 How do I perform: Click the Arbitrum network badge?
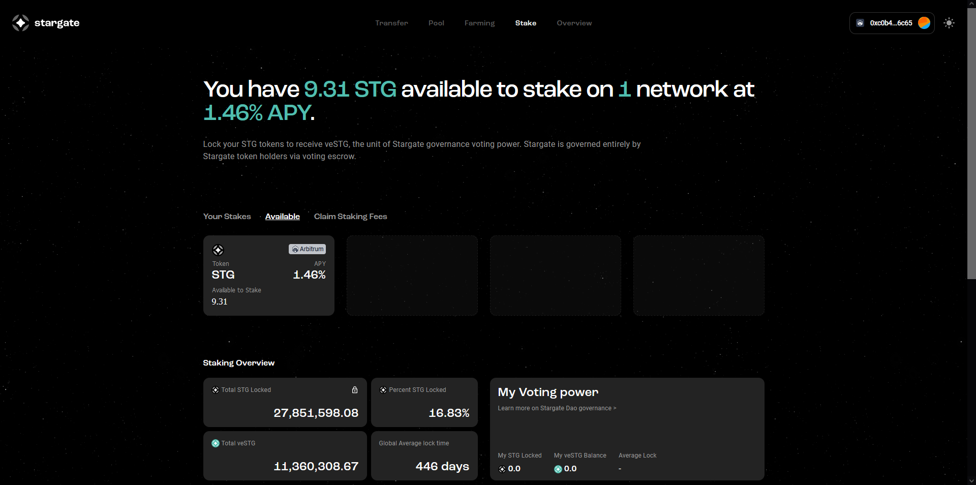click(308, 249)
